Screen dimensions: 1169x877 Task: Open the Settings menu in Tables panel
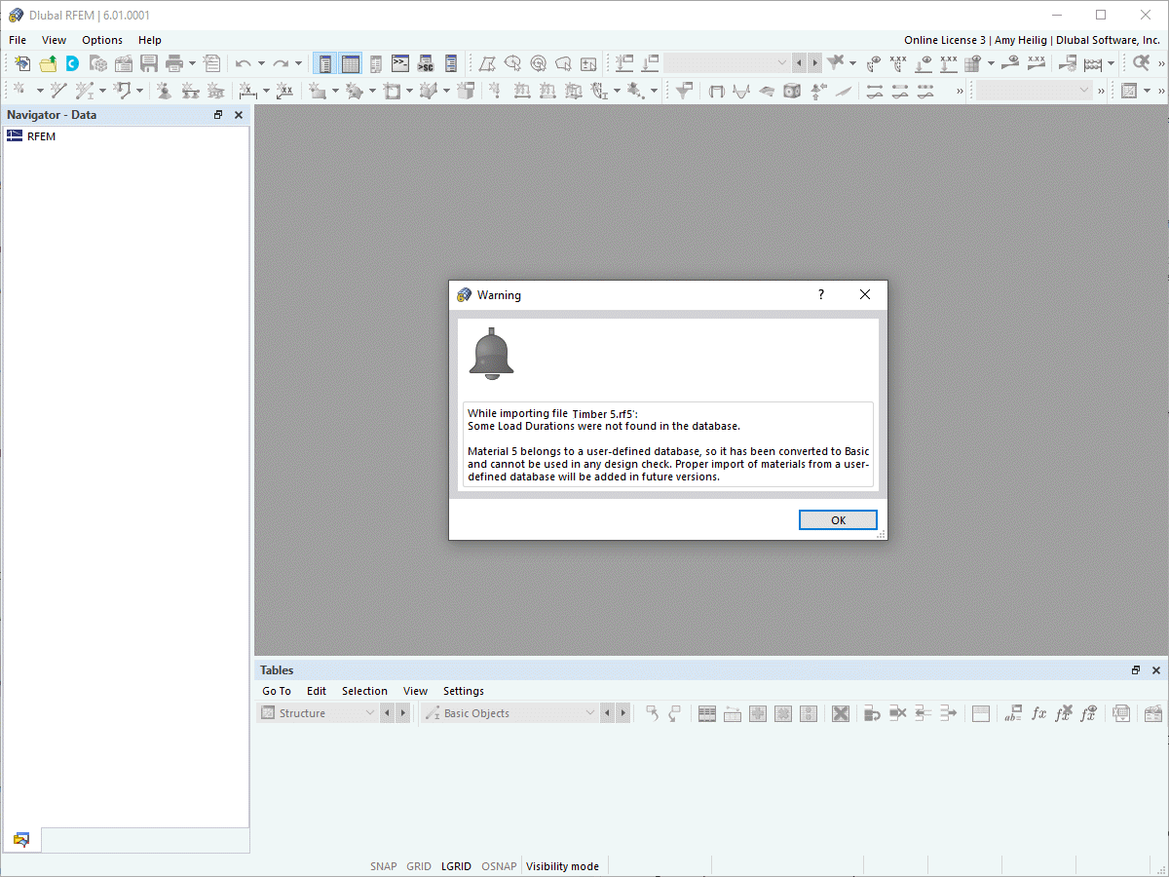tap(463, 691)
